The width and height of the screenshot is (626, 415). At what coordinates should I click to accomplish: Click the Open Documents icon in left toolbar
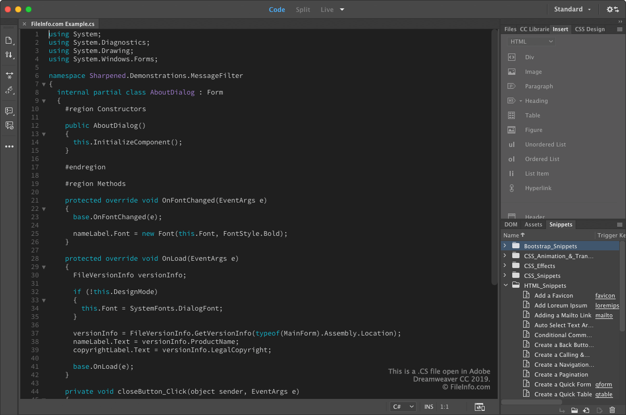9,41
